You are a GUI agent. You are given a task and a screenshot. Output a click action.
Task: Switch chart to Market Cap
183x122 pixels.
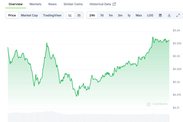(x=29, y=15)
